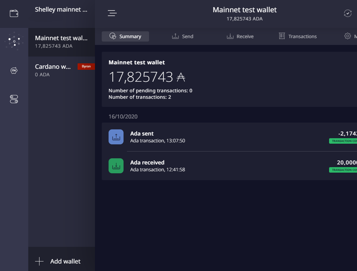
Task: Open the blue Ada sent transaction icon
Action: tap(116, 137)
